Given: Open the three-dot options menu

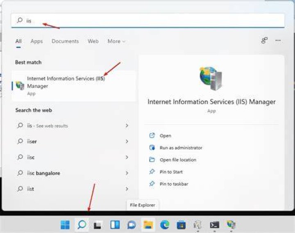Looking at the screenshot, I should pyautogui.click(x=278, y=40).
